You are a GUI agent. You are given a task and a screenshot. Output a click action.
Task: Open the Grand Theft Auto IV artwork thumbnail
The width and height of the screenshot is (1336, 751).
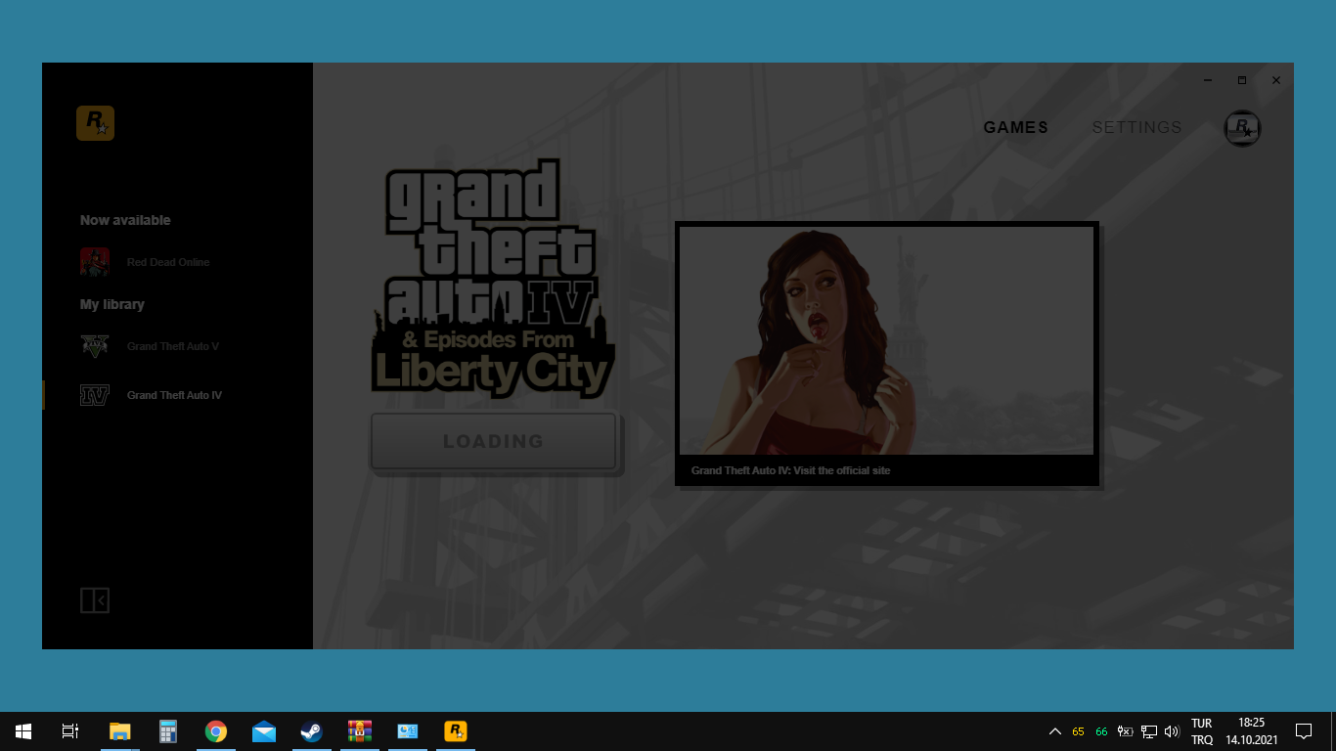coord(886,341)
